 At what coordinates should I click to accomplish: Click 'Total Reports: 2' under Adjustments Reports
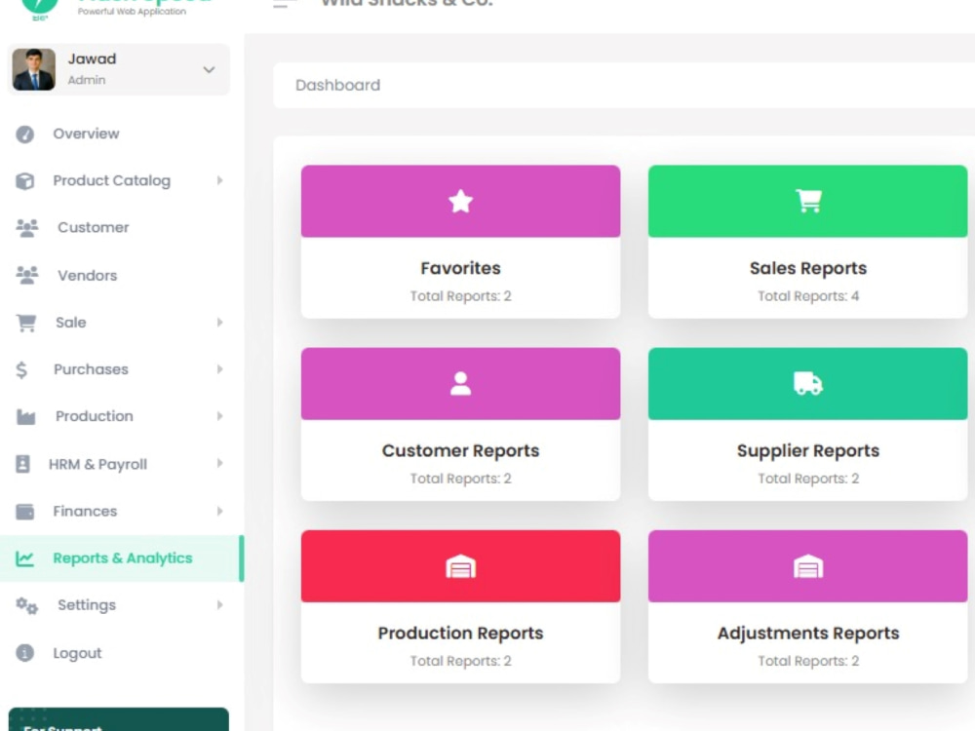click(808, 661)
